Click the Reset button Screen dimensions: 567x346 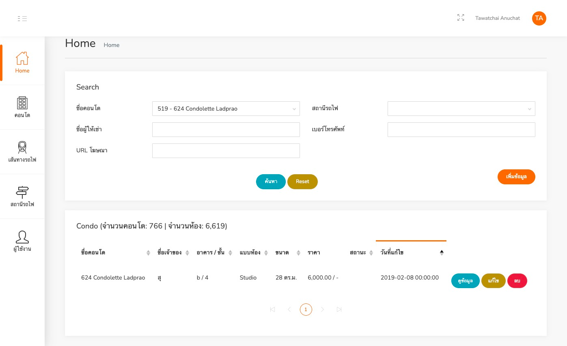coord(302,182)
